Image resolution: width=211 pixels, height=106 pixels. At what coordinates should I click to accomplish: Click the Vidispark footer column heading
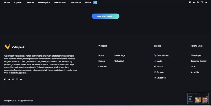(x=103, y=46)
